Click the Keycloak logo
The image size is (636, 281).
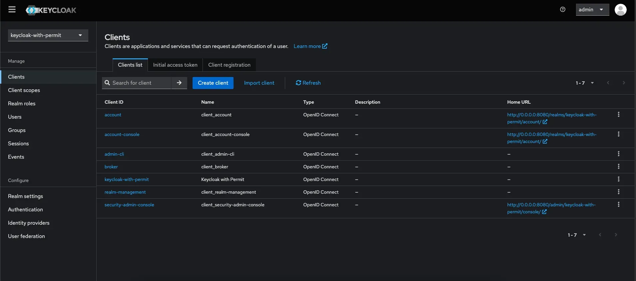(x=51, y=10)
